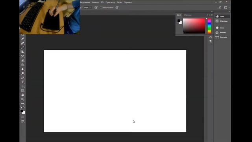Collapse the floating color panel arrows
Image resolution: width=252 pixels, height=142 pixels.
[212, 11]
